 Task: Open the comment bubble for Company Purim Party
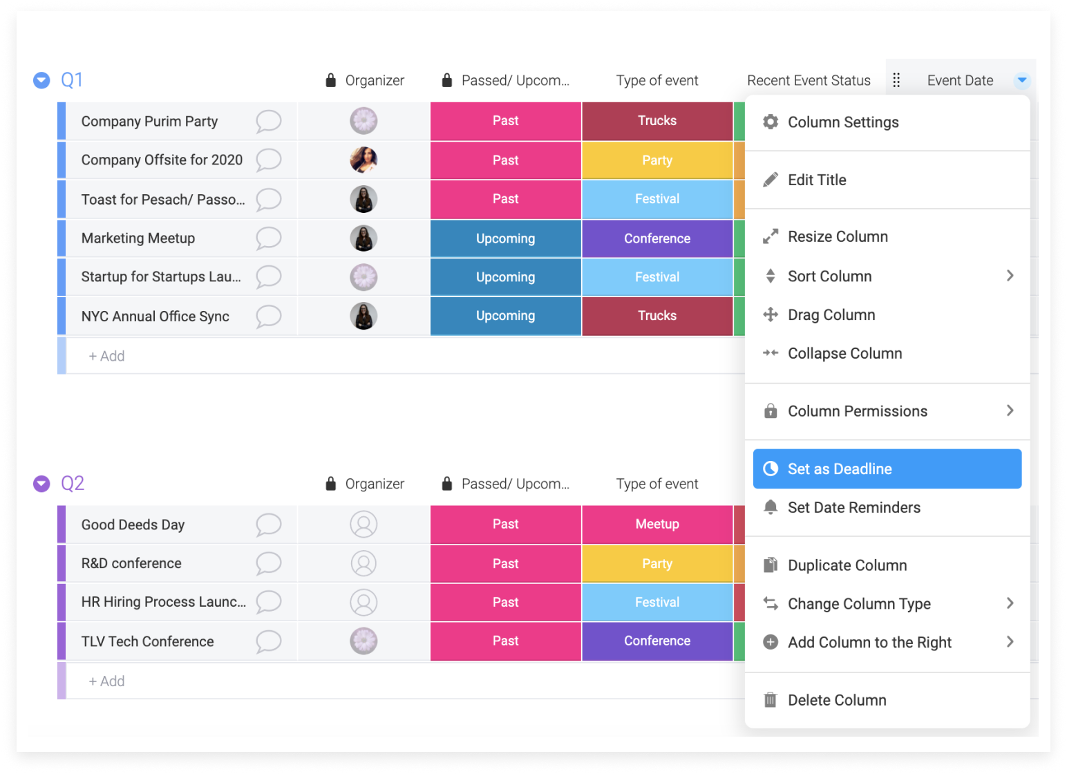268,121
